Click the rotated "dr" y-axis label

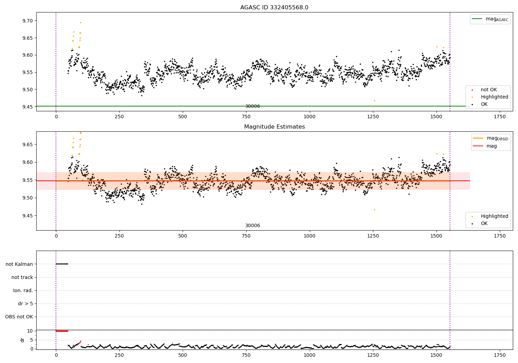pos(22,340)
